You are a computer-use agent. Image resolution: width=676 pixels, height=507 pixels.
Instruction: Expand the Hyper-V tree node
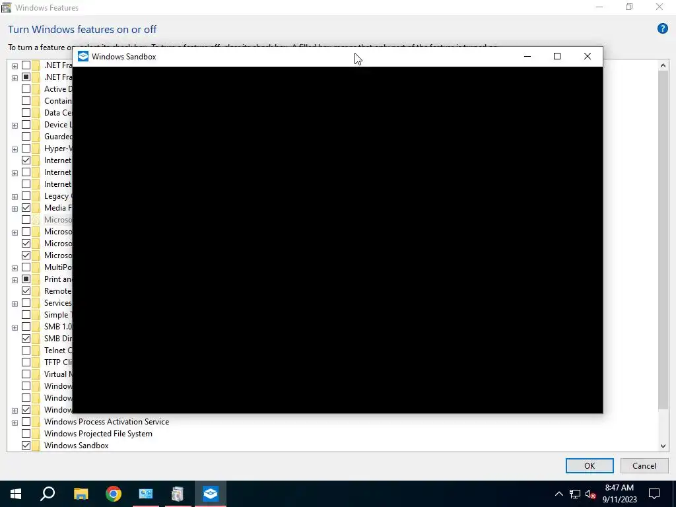point(15,149)
